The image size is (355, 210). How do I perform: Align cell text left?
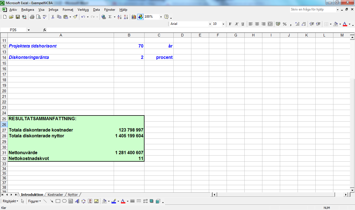click(251, 24)
